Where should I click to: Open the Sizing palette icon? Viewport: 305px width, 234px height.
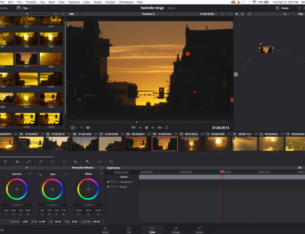[99, 161]
